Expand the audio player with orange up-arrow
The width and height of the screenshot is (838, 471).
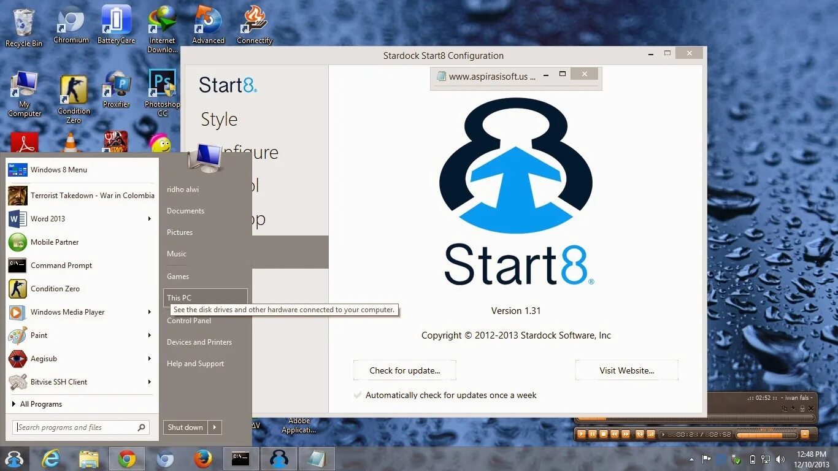click(805, 434)
